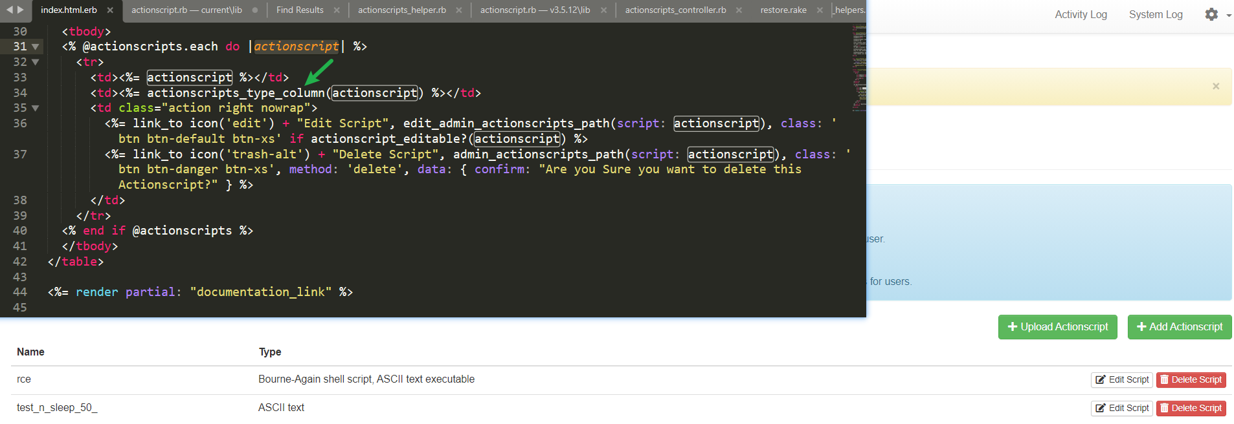Screen dimensions: 1234x424
Task: Click the Name column header
Action: [30, 352]
